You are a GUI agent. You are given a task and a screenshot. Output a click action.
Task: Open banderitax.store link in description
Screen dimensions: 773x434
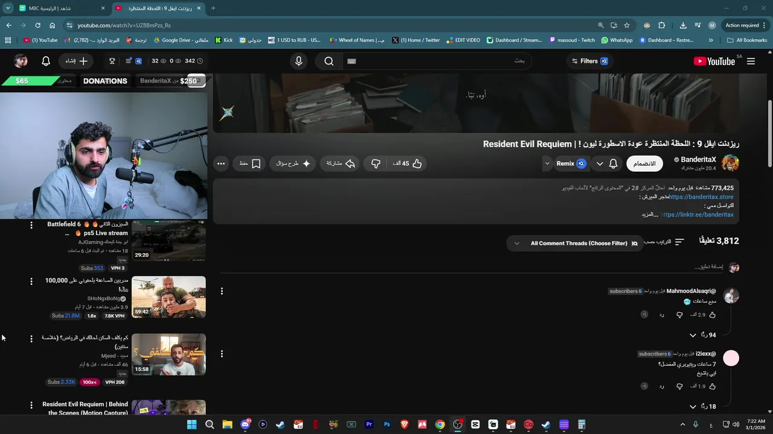pos(701,197)
